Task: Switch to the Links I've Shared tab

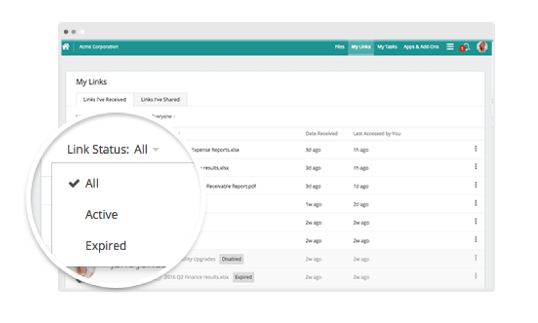Action: [x=160, y=99]
